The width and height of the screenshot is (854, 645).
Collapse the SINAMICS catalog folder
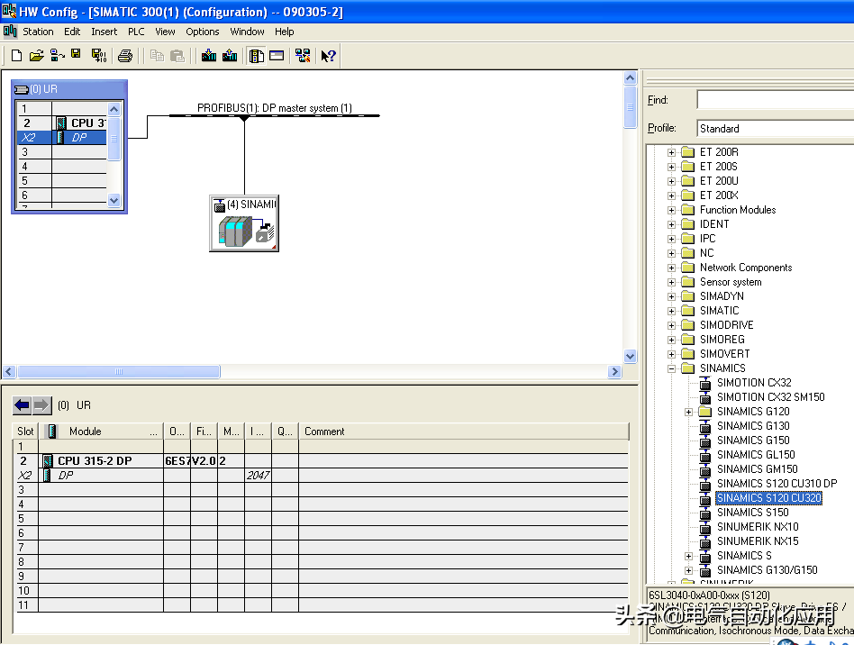pyautogui.click(x=671, y=368)
